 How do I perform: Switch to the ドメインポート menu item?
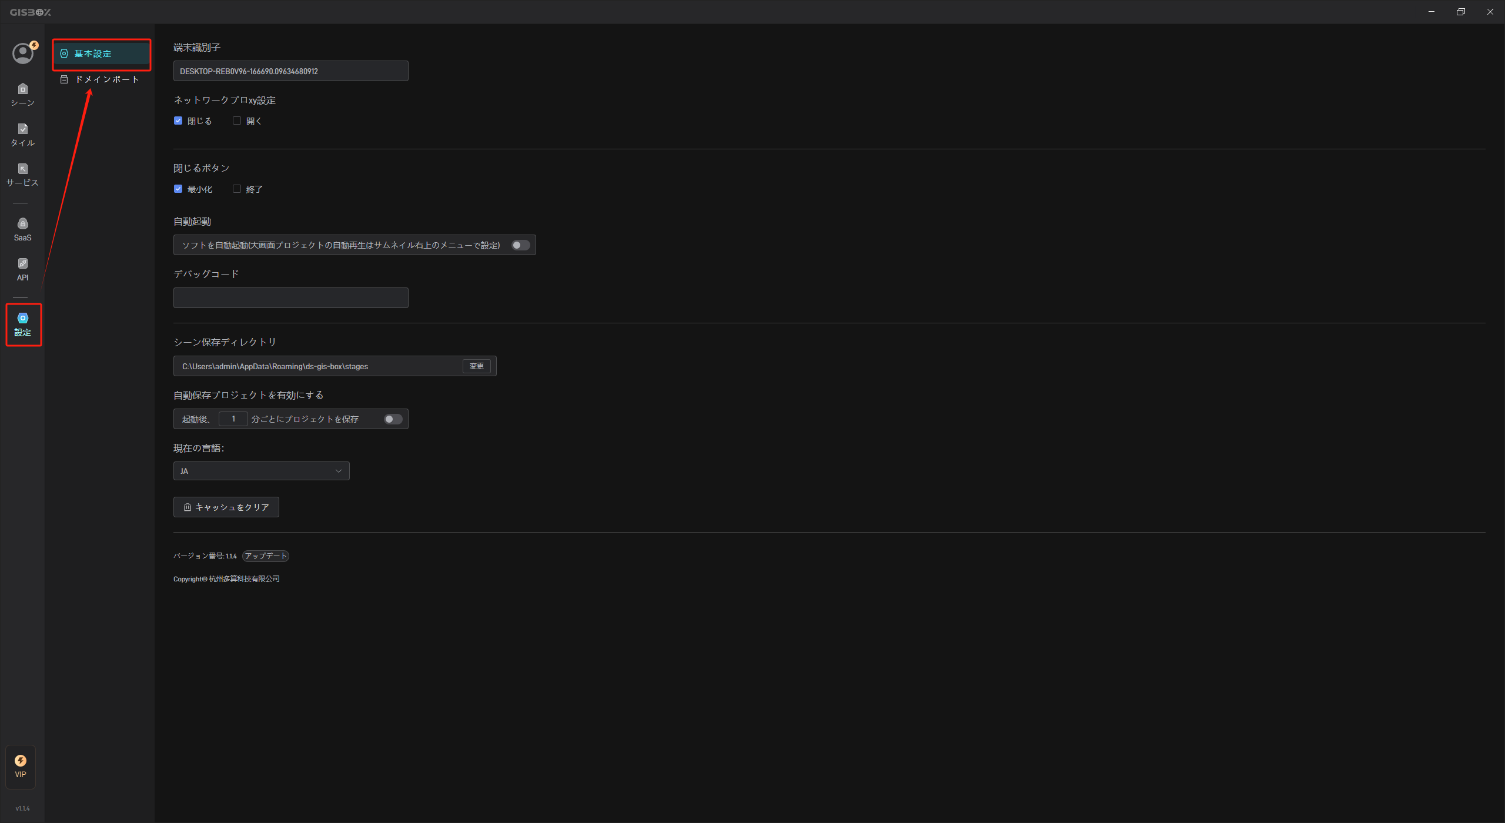click(101, 79)
